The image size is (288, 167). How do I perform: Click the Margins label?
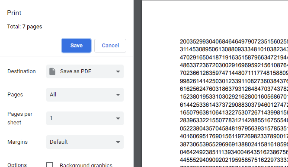pos(17,142)
